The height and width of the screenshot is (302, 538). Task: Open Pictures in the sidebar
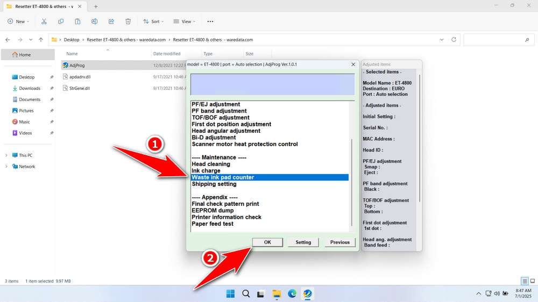click(x=26, y=110)
